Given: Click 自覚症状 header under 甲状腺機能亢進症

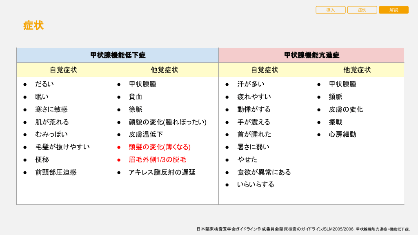Looking at the screenshot, I should click(x=264, y=70).
